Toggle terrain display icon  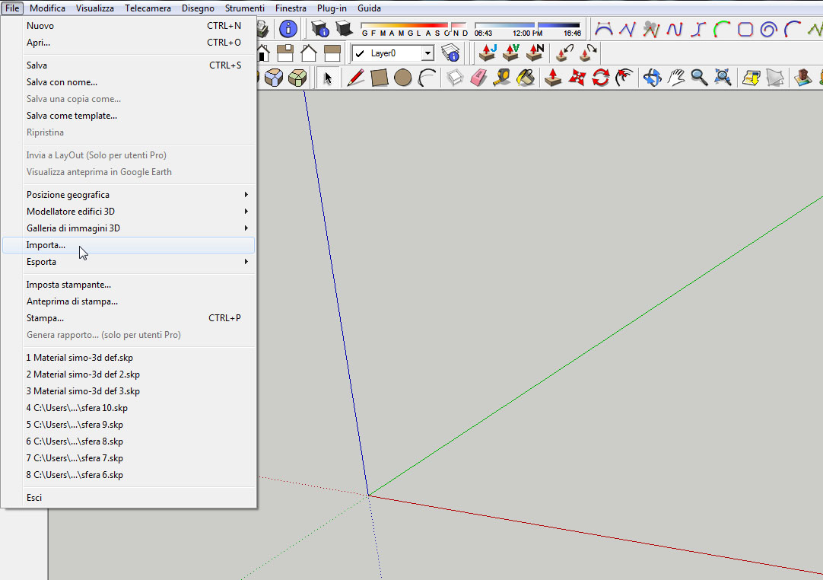775,78
